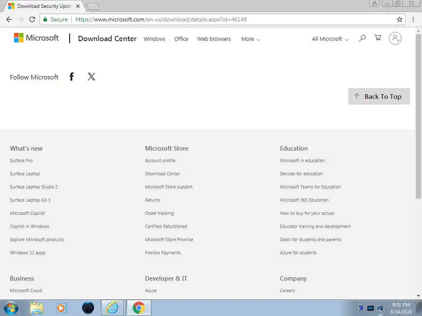Open Devices for education link
Screen dimensions: 422x316
[x=301, y=174]
